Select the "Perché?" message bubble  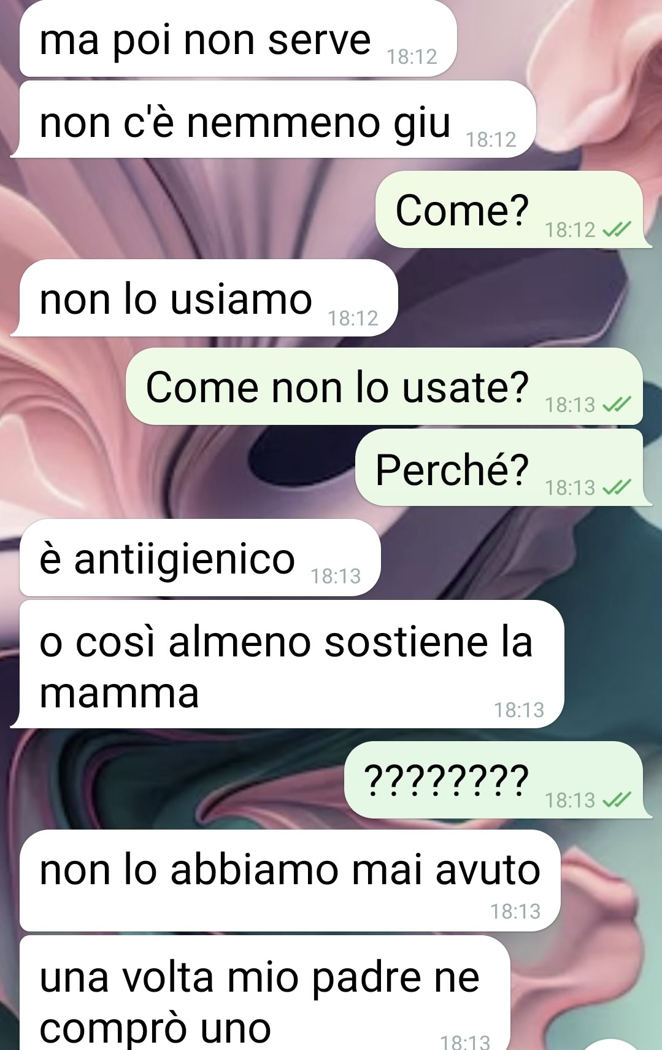(503, 467)
